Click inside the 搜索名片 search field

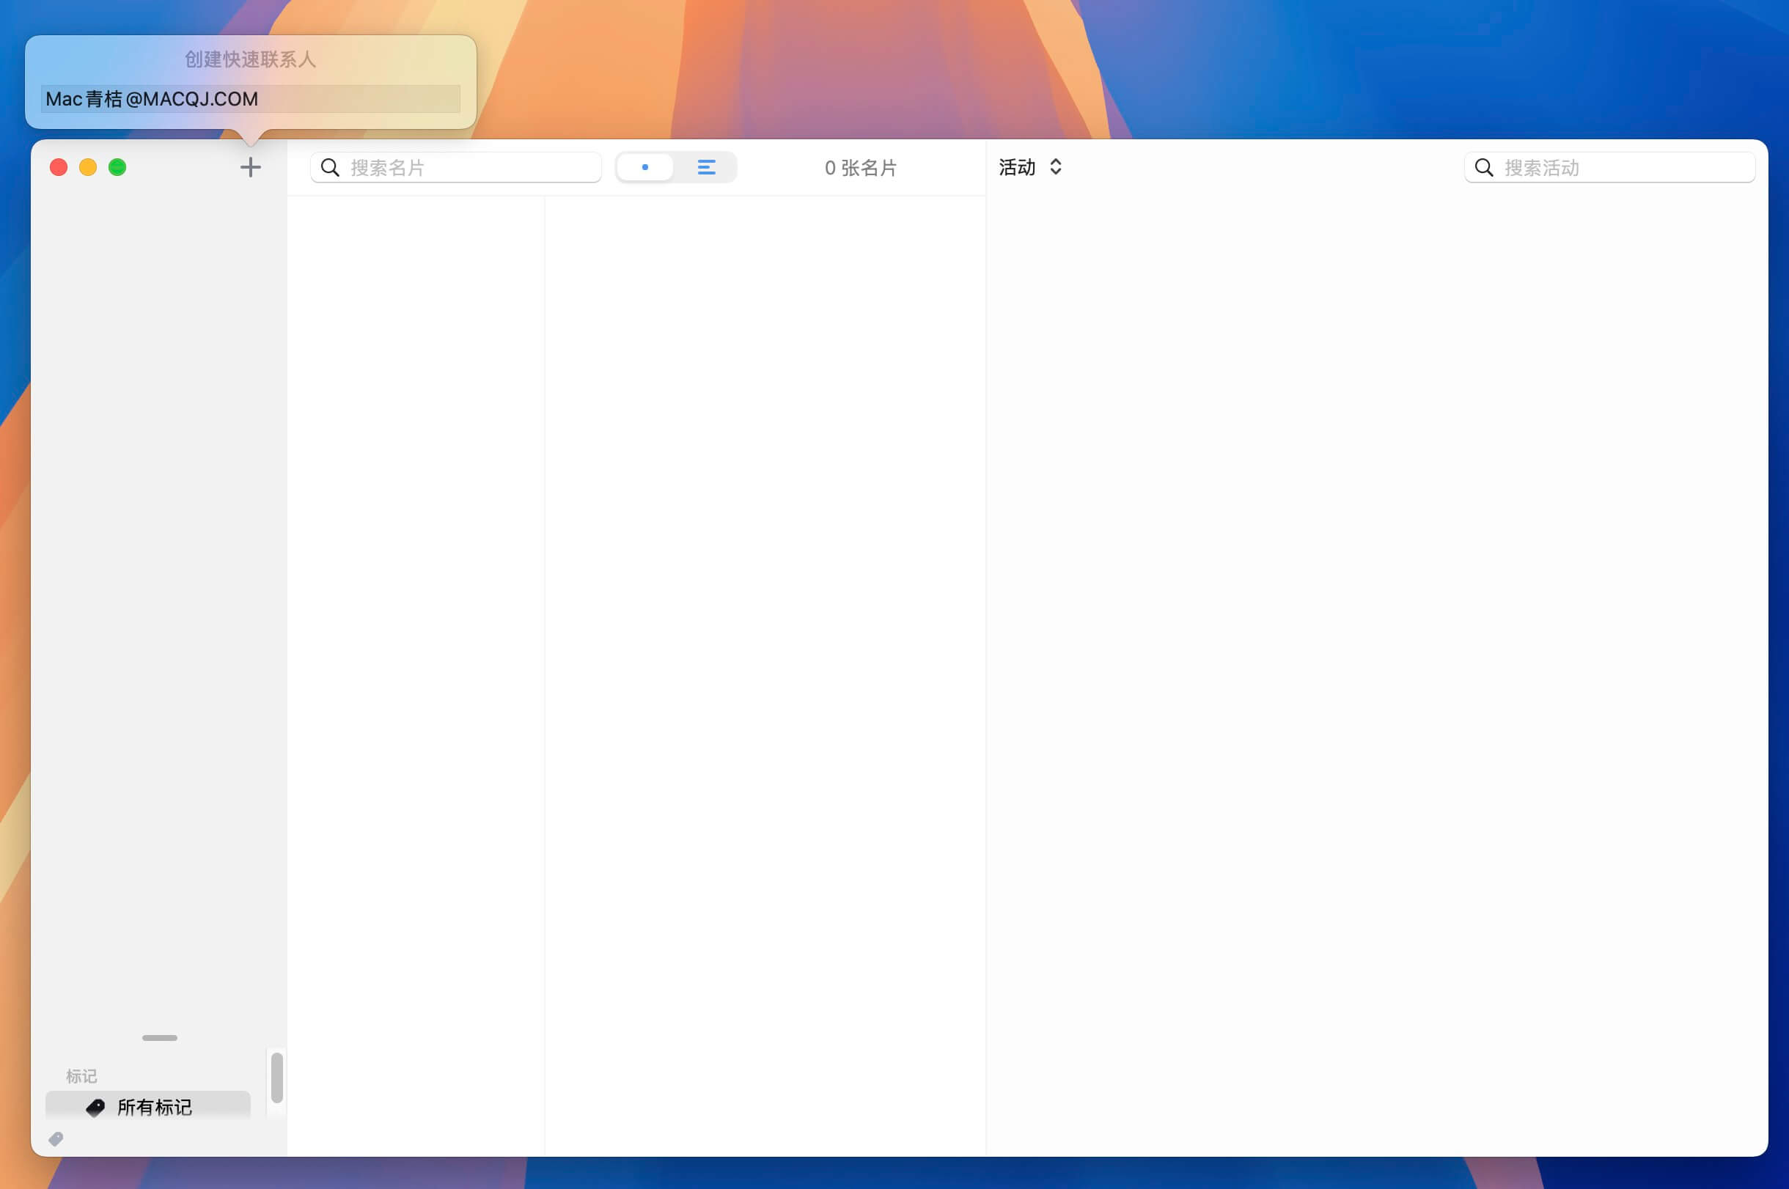[x=455, y=167]
